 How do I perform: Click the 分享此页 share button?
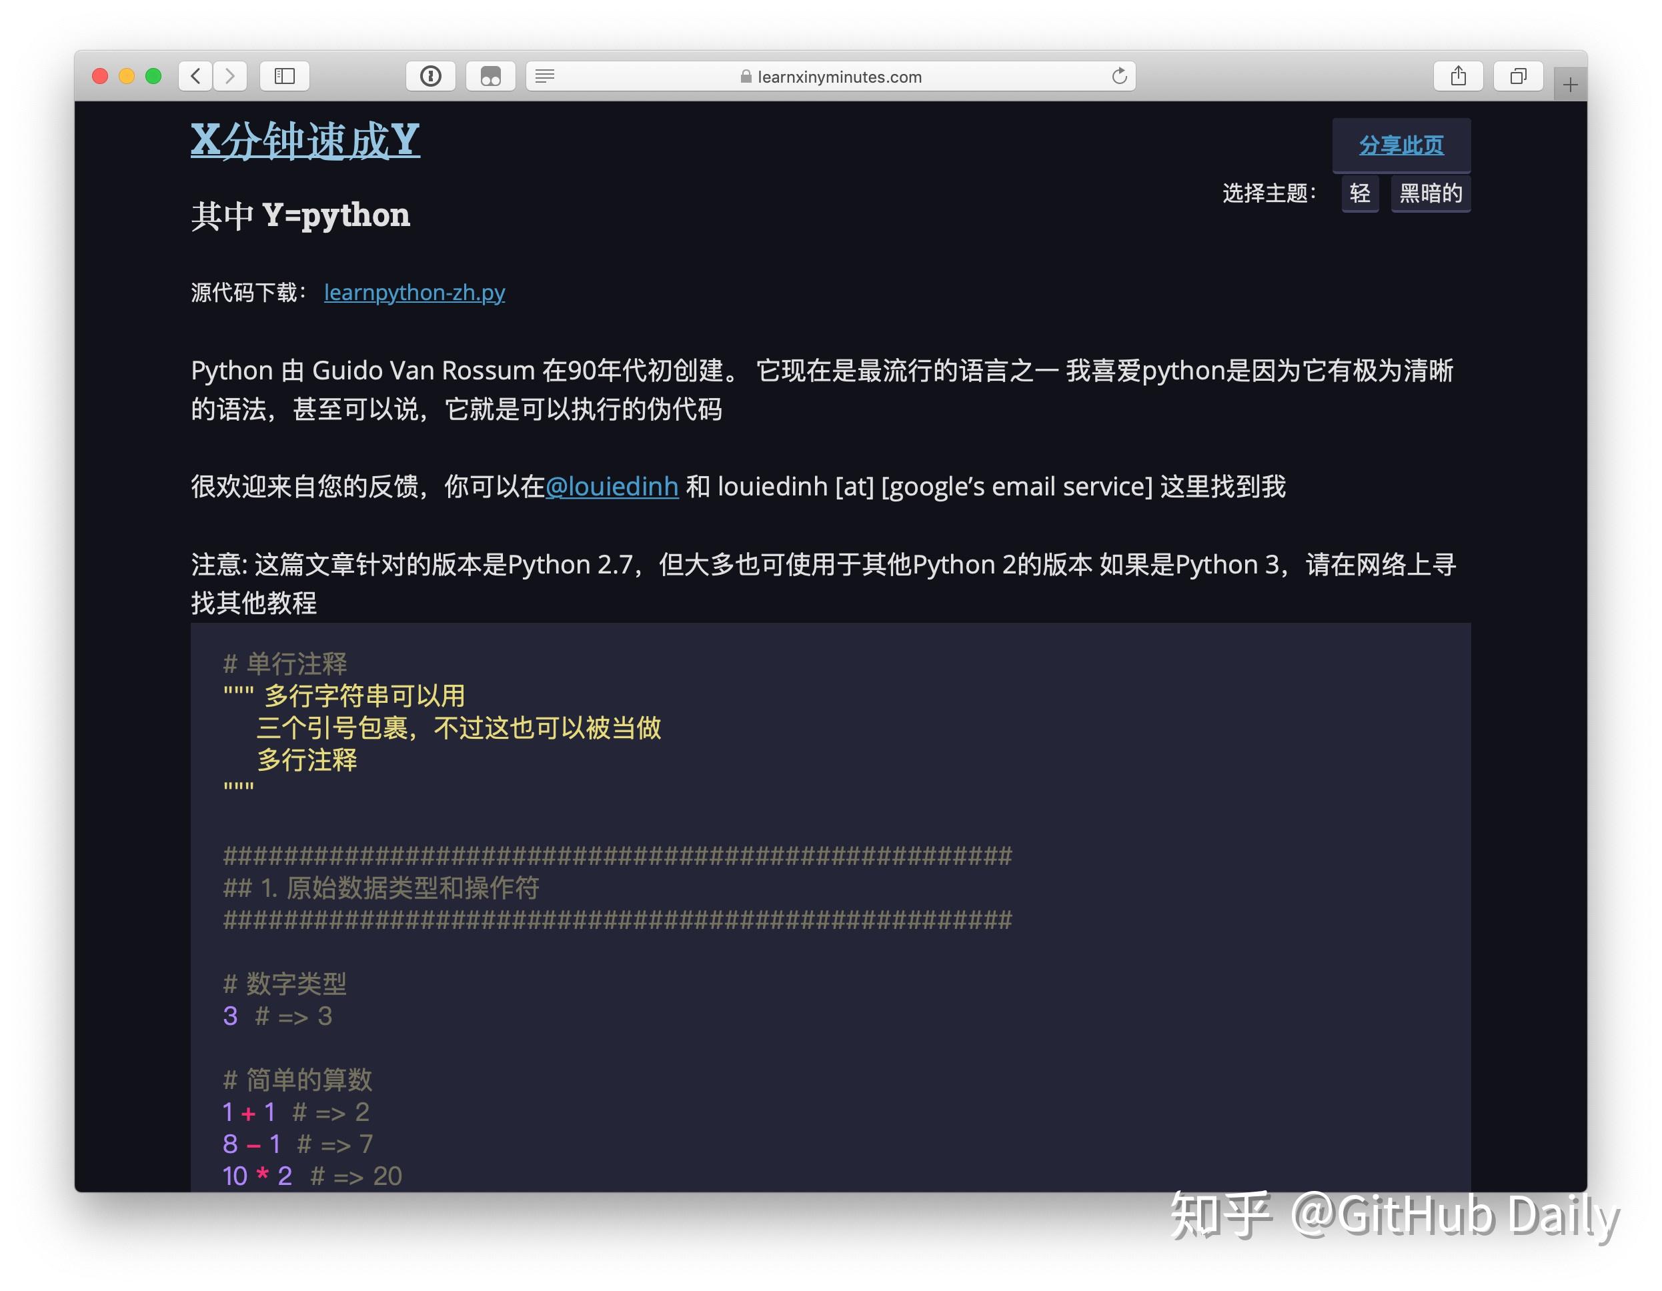click(1401, 145)
